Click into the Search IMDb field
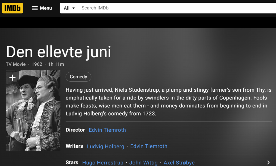Image resolution: width=276 pixels, height=166 pixels. pos(175,8)
